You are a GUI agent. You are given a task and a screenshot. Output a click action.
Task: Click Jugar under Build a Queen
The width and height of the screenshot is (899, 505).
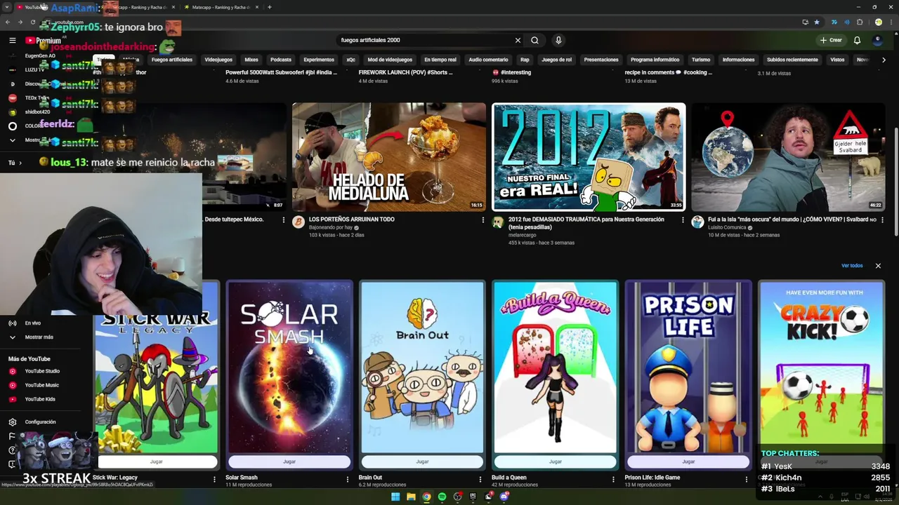click(x=555, y=462)
